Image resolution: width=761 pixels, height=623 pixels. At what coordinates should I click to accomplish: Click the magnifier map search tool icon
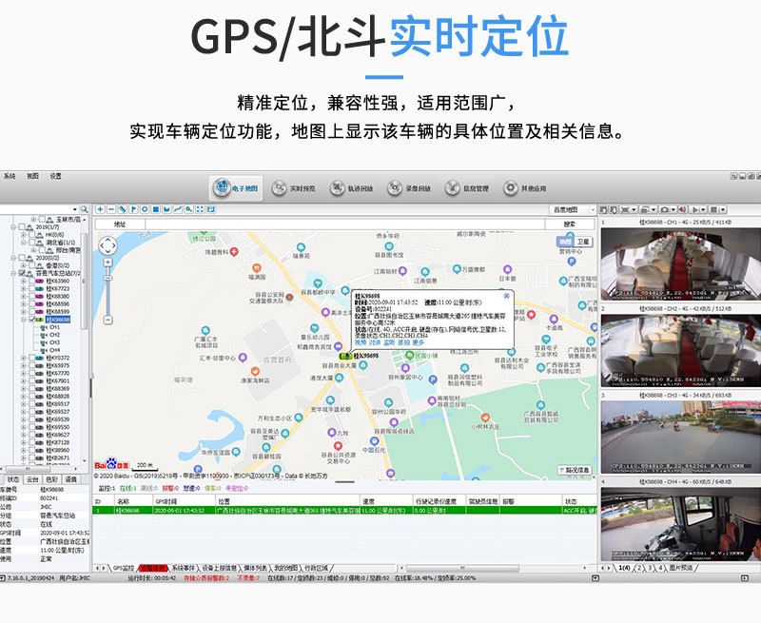tap(188, 209)
